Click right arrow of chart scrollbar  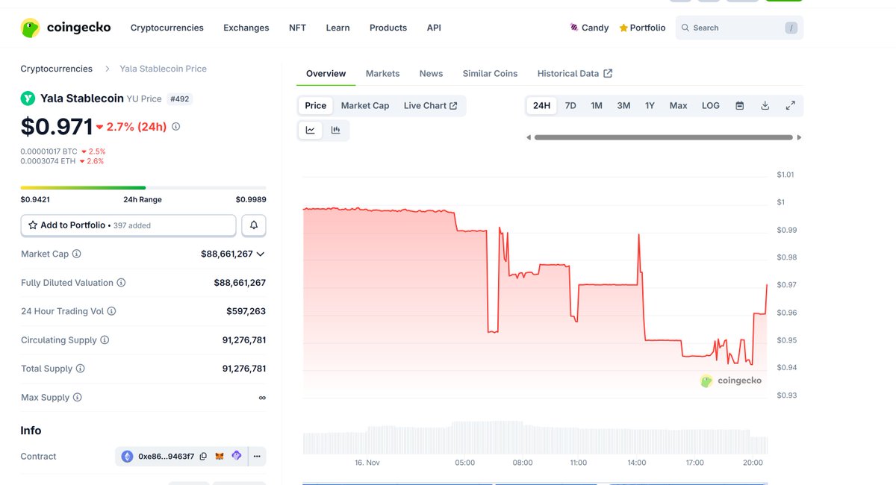point(799,137)
